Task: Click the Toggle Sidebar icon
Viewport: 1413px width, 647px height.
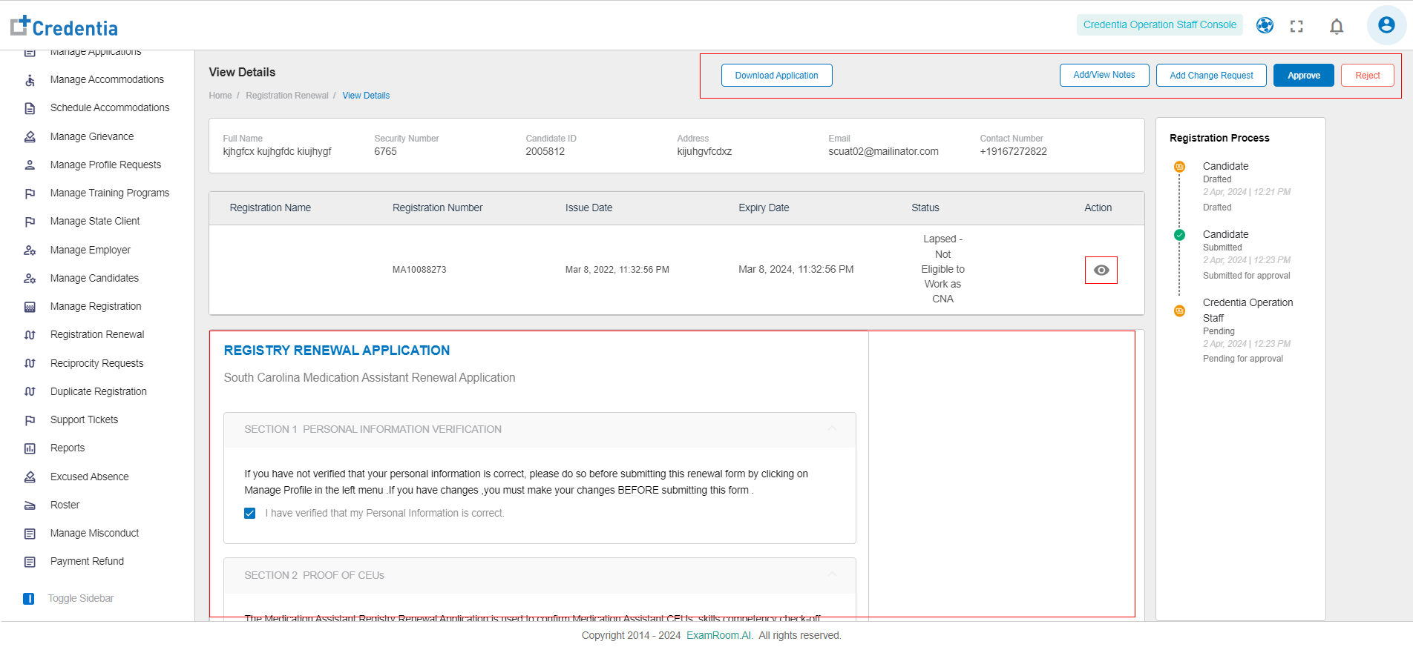Action: (x=29, y=599)
